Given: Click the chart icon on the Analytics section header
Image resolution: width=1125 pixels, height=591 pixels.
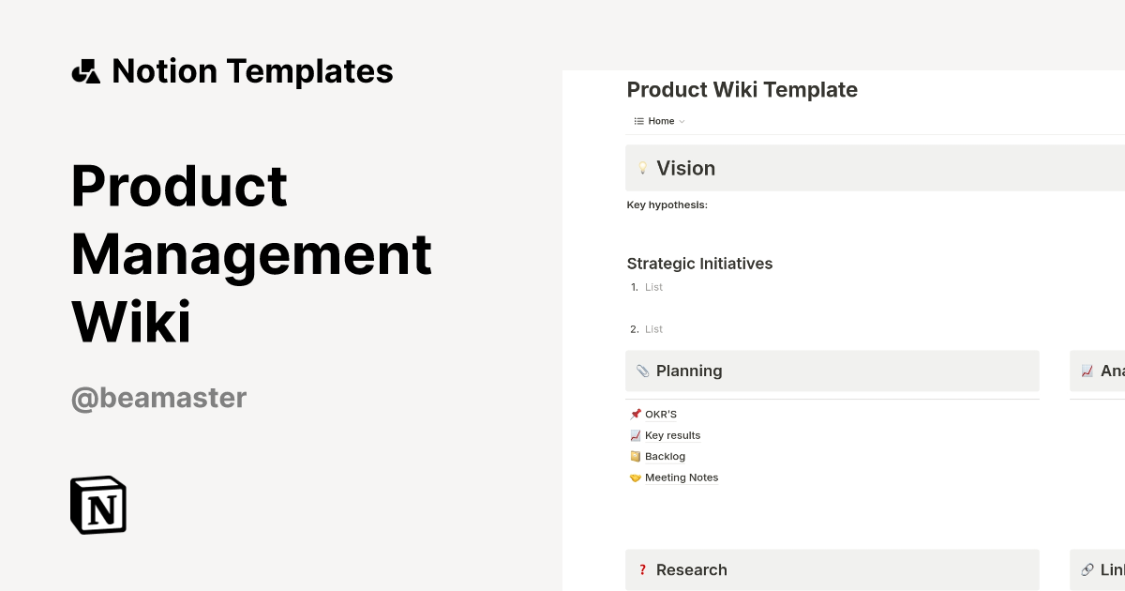Looking at the screenshot, I should point(1087,371).
